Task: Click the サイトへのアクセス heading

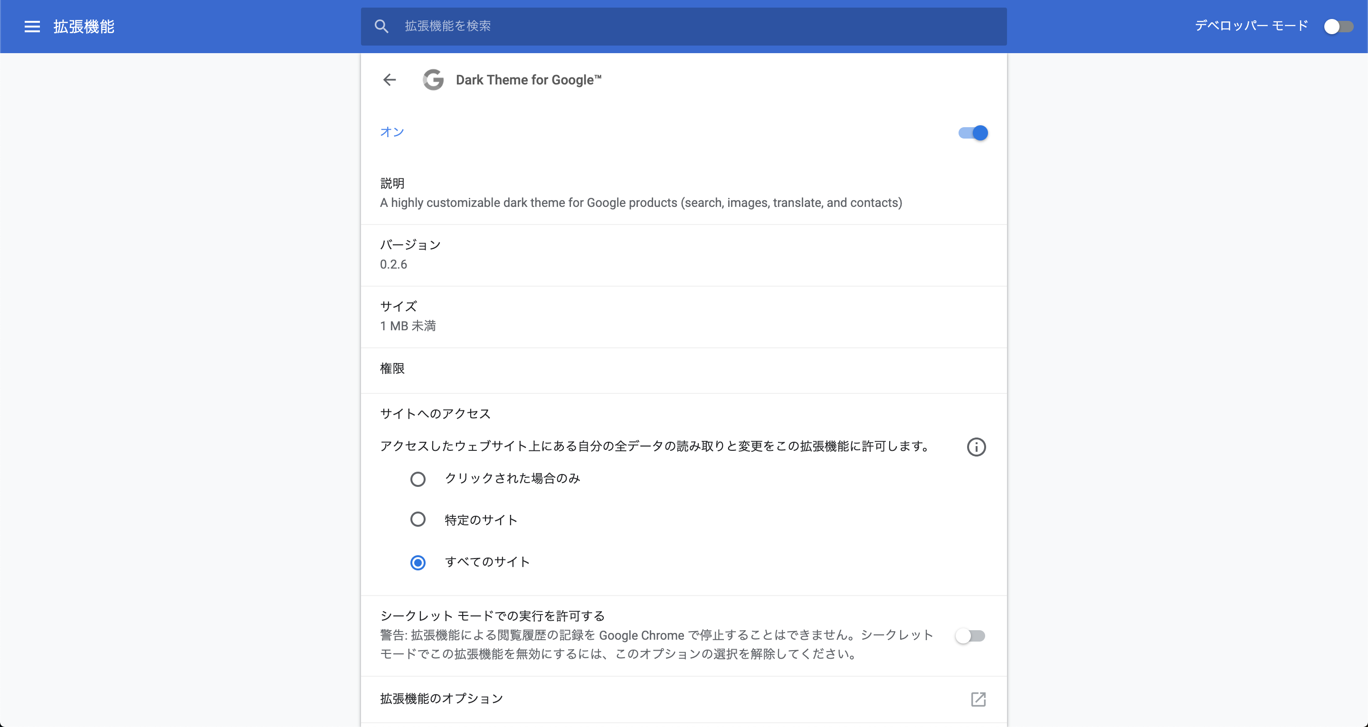Action: pyautogui.click(x=435, y=413)
